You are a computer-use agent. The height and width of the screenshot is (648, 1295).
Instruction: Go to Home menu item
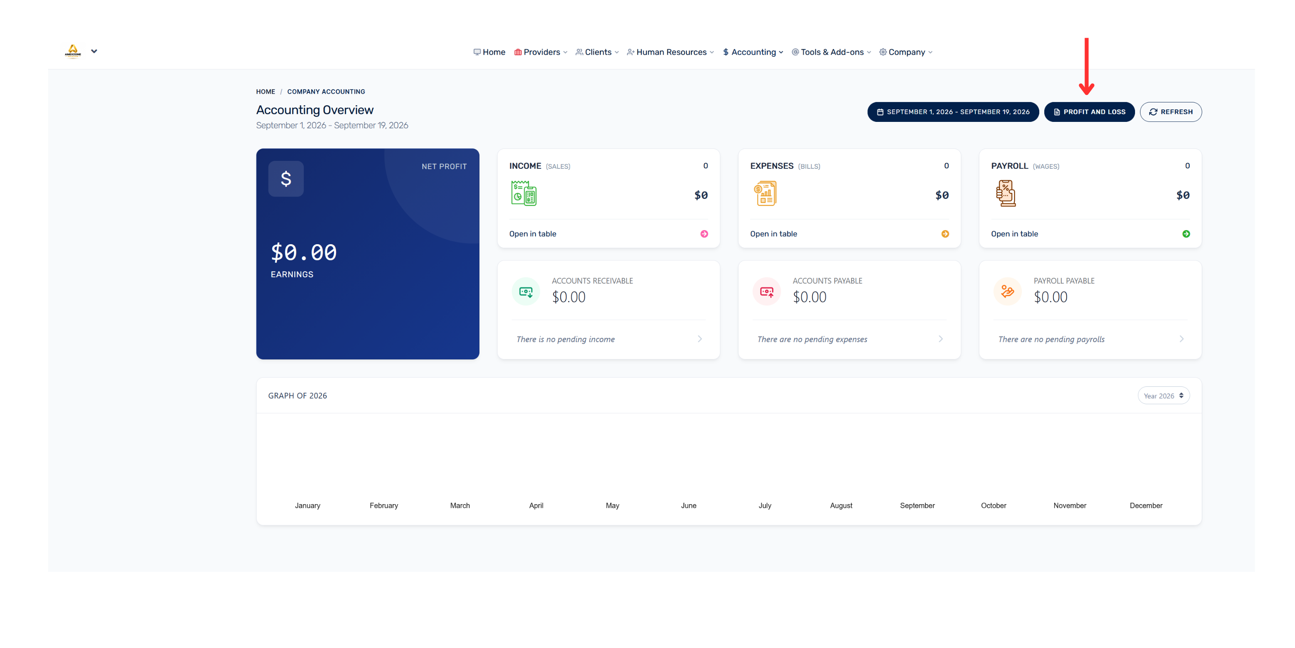489,52
